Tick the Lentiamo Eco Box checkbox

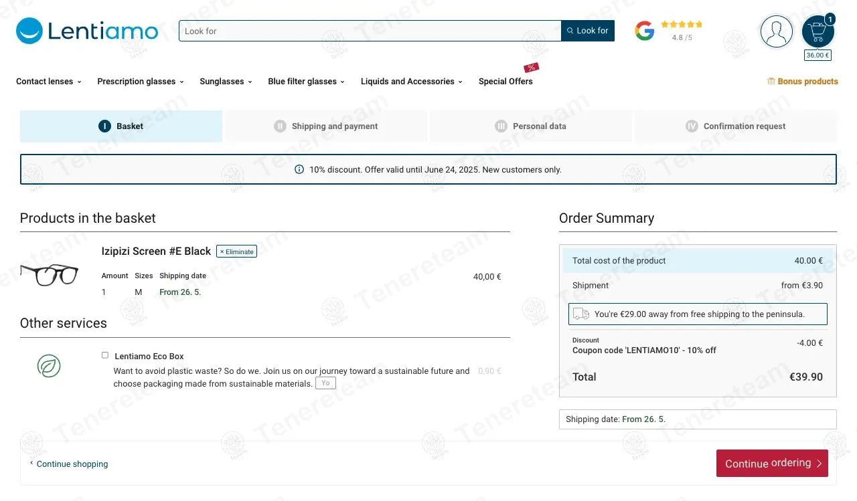pyautogui.click(x=105, y=355)
